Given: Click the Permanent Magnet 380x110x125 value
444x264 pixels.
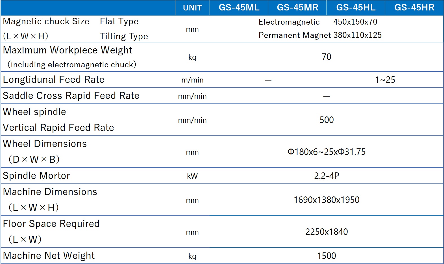Looking at the screenshot, I should [x=320, y=35].
